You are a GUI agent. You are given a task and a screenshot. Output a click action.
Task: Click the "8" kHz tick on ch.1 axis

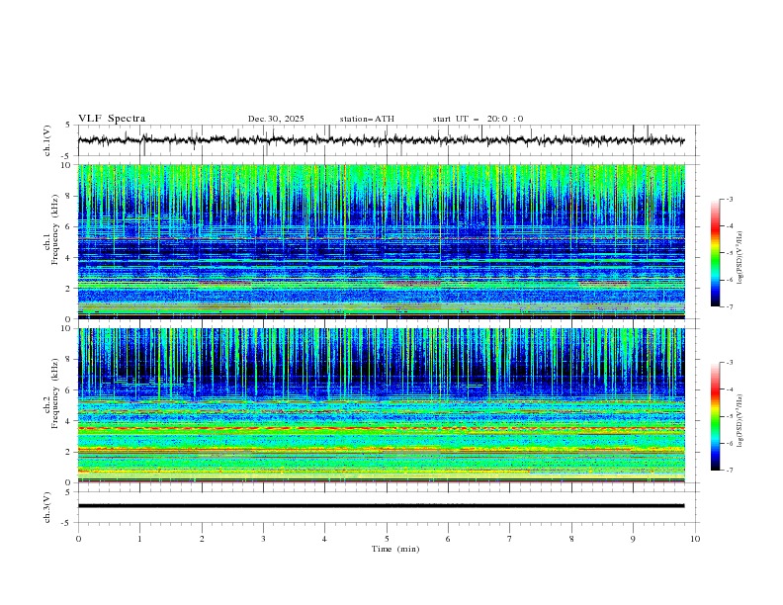coord(70,196)
